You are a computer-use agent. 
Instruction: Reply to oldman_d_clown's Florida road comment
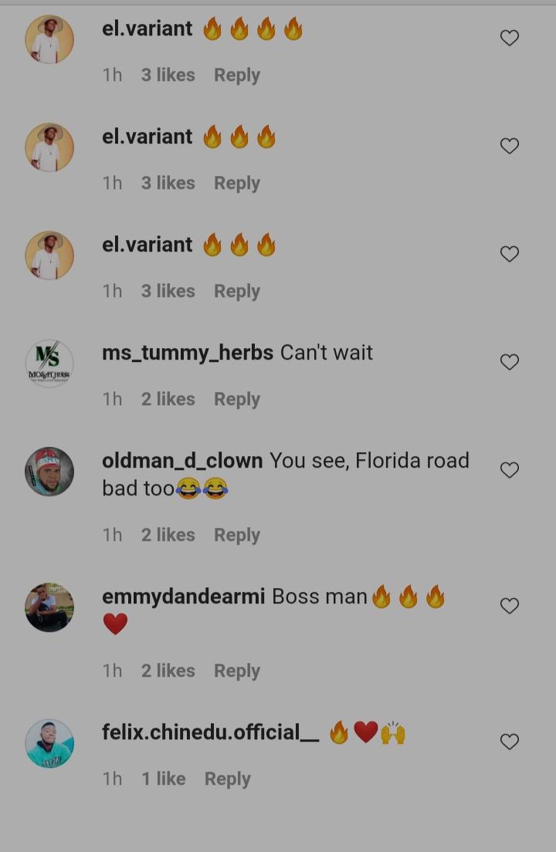coord(237,536)
